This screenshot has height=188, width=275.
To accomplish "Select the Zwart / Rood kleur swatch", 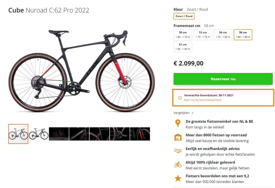I will click(184, 16).
